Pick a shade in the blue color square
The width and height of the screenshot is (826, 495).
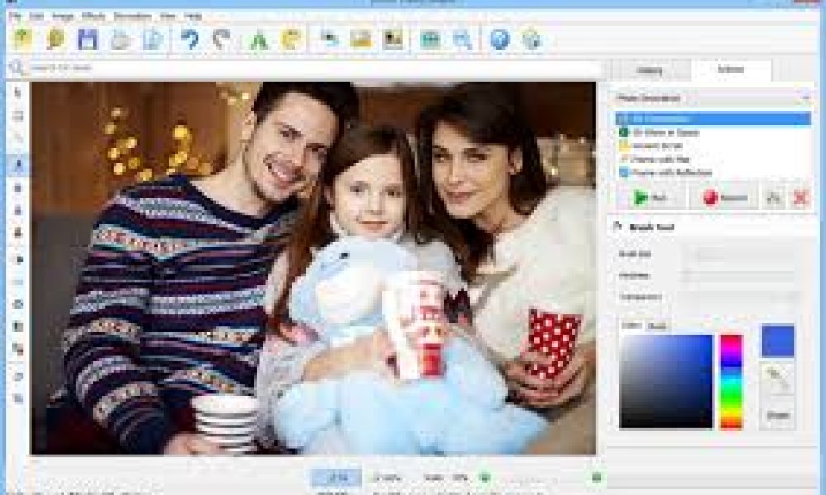[667, 381]
